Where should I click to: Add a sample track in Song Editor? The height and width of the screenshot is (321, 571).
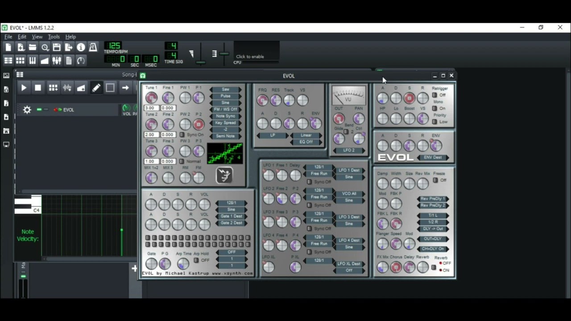click(67, 88)
